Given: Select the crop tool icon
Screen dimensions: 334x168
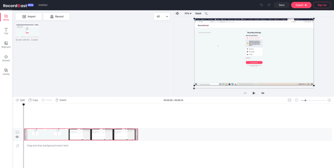Looking at the screenshot, I should [x=206, y=14].
